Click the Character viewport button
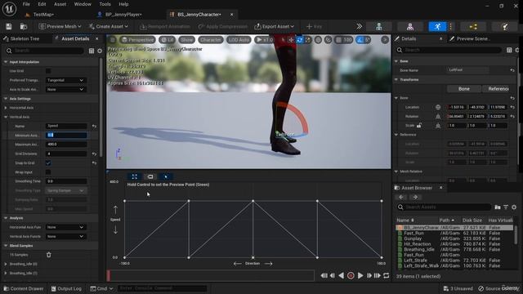Viewport: 523px width, 294px height. tap(211, 40)
